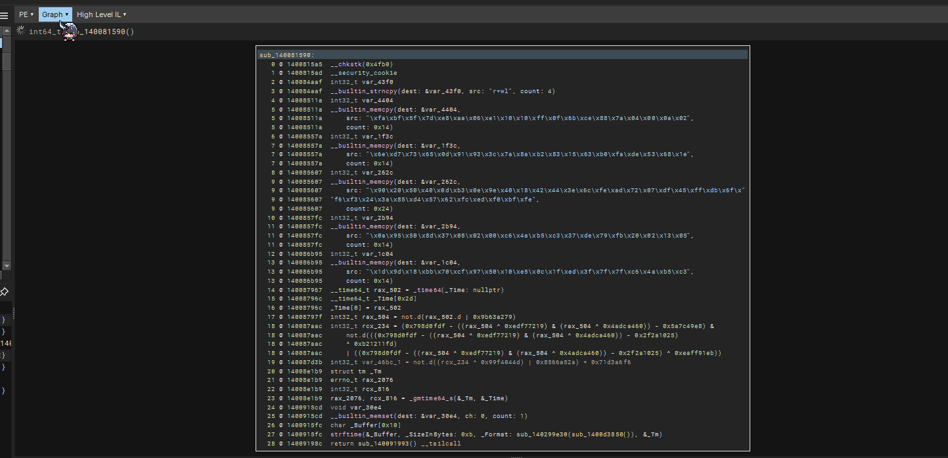
Task: Open the hamburger menu icon
Action: pos(5,14)
